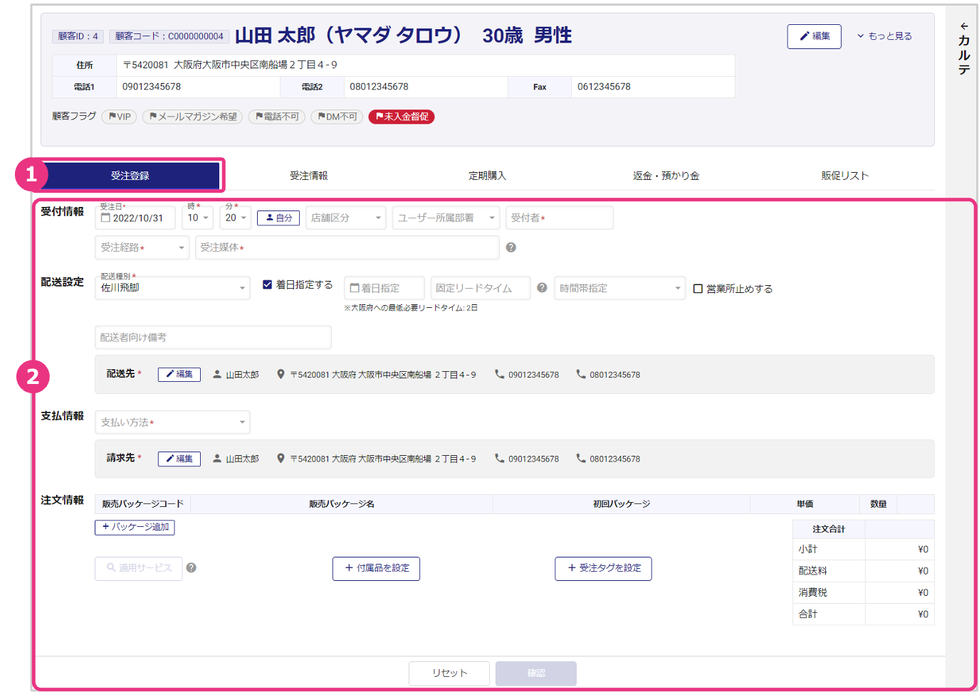Click the help icon next to 固定リードタイム
The image size is (979, 694).
(542, 288)
